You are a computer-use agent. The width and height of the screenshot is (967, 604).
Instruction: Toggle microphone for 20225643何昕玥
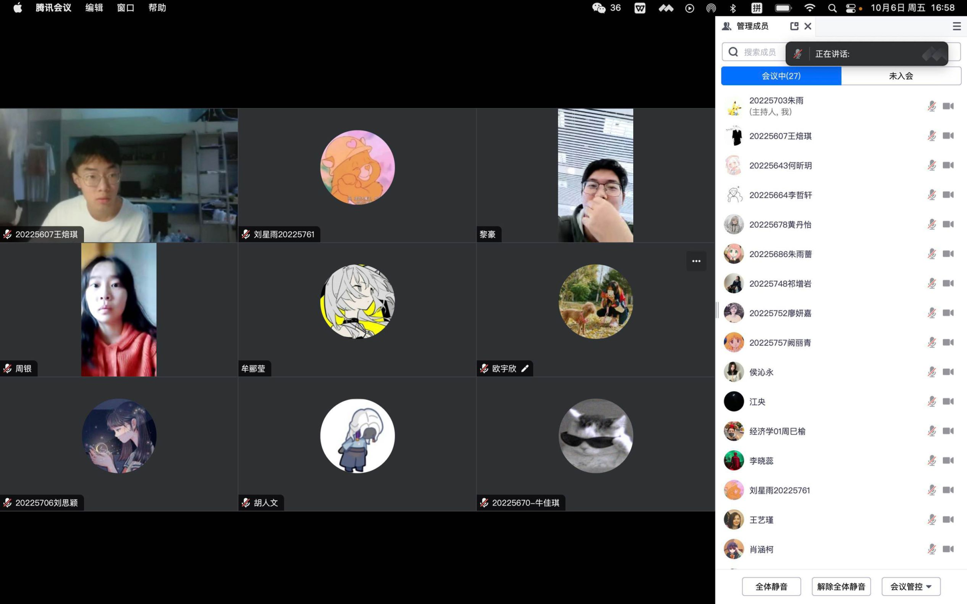click(932, 166)
